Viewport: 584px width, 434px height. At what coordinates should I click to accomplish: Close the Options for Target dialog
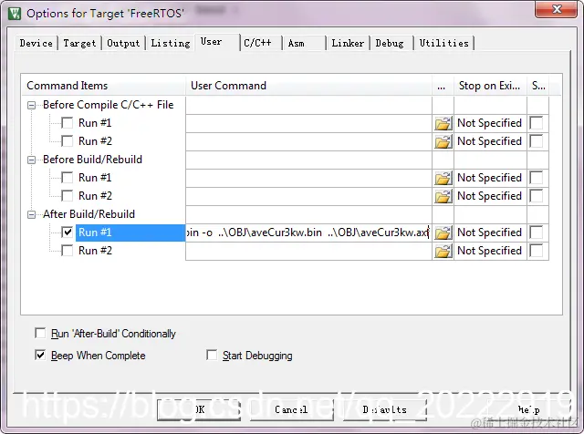tap(556, 9)
